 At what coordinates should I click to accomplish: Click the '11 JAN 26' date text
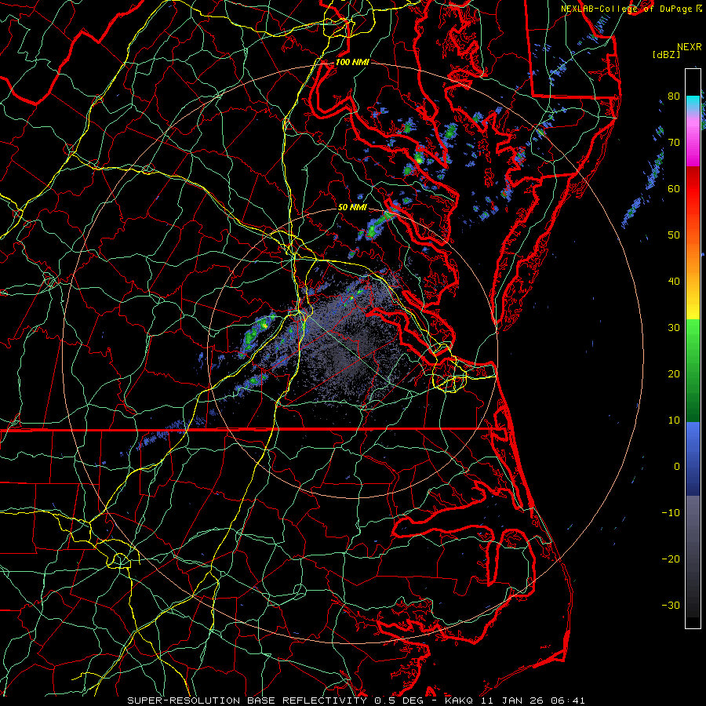pos(512,701)
